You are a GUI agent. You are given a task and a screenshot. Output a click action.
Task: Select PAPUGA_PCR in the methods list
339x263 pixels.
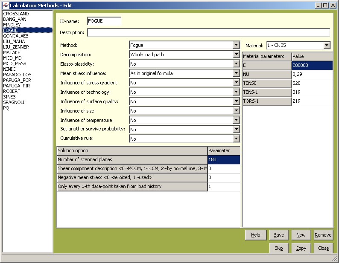27,80
